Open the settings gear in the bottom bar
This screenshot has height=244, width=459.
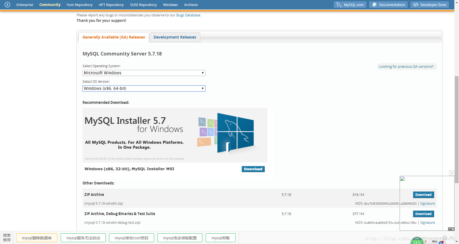pyautogui.click(x=445, y=237)
